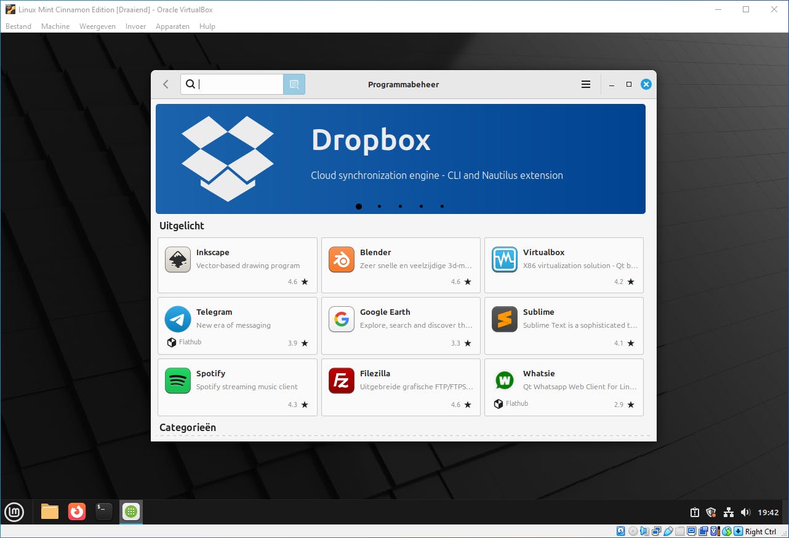The width and height of the screenshot is (789, 538).
Task: Click the 'Uitgelicht' section heading
Action: (x=182, y=226)
